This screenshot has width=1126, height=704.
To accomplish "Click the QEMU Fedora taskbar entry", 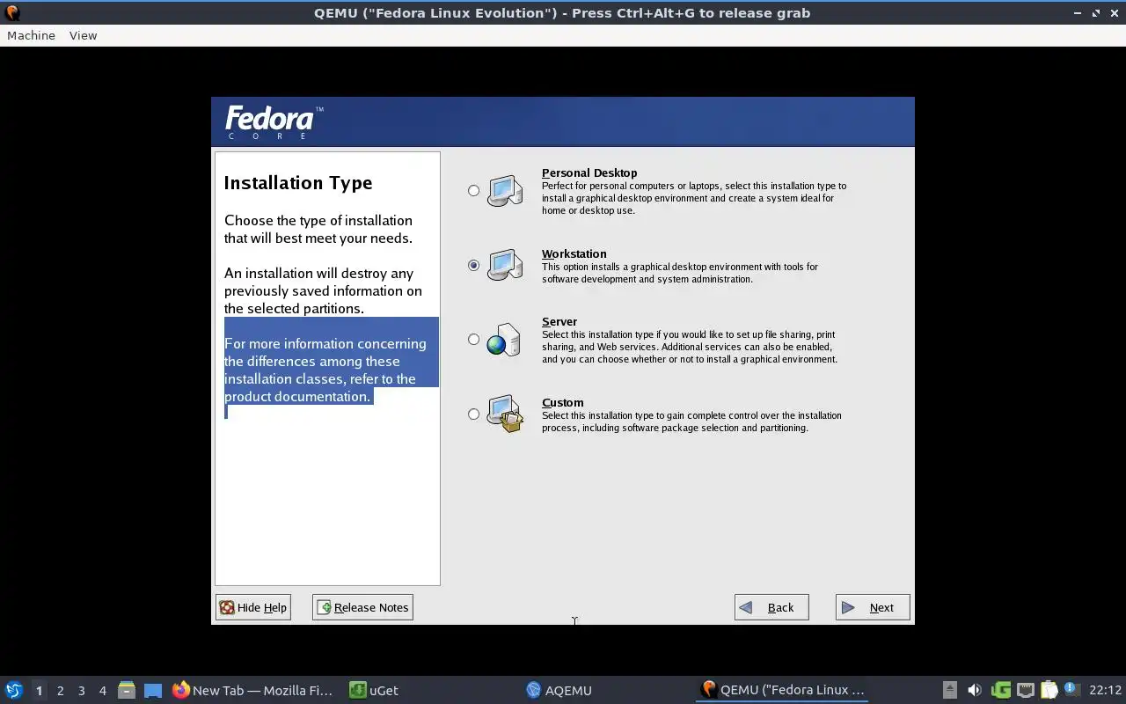I will pyautogui.click(x=783, y=690).
